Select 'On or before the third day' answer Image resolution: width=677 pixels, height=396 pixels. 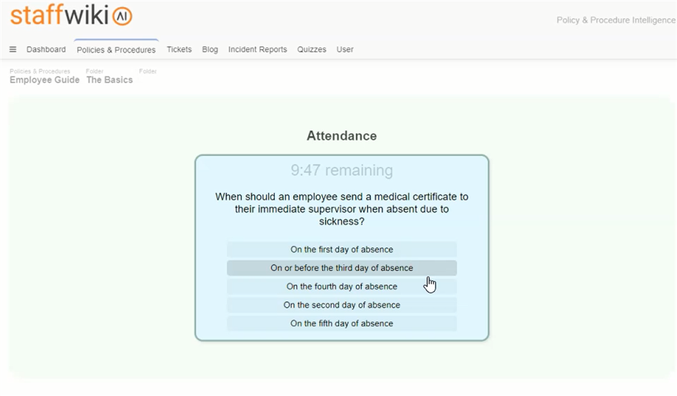[342, 268]
